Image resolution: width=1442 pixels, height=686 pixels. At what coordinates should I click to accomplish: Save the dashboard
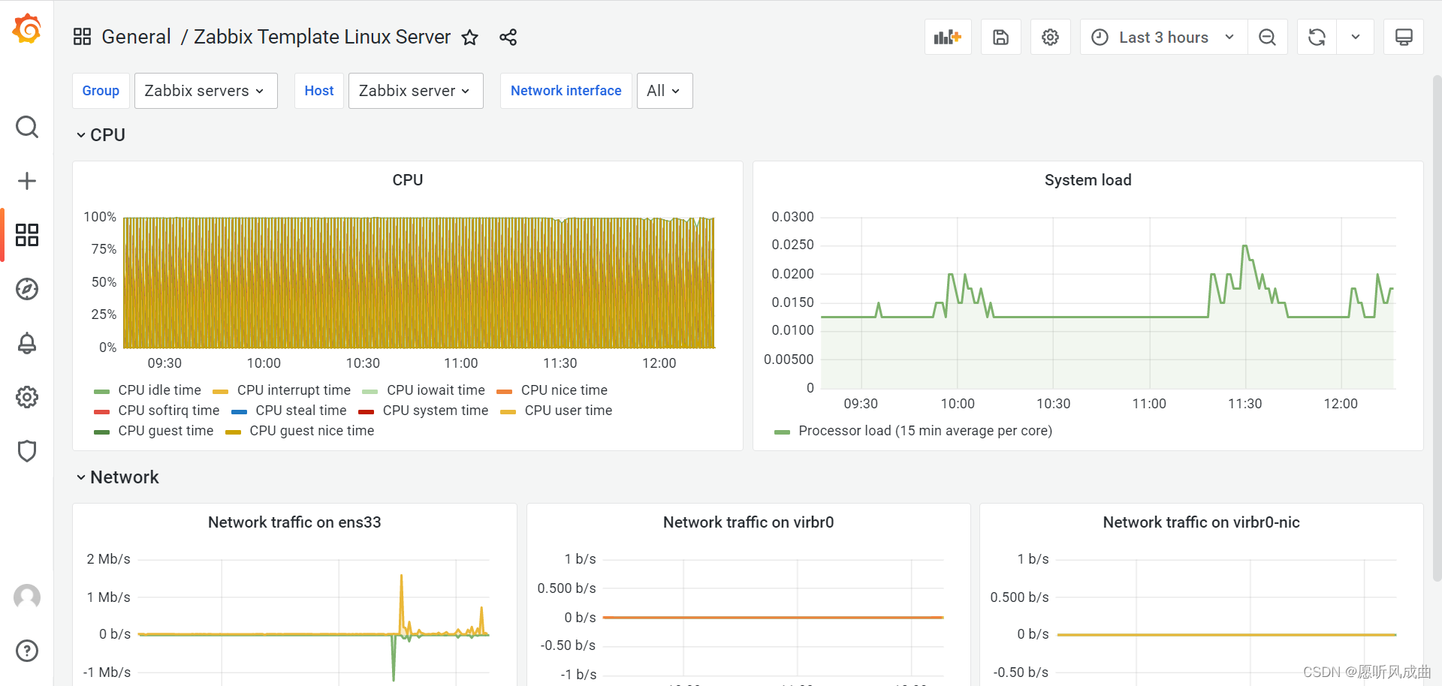[x=1000, y=37]
